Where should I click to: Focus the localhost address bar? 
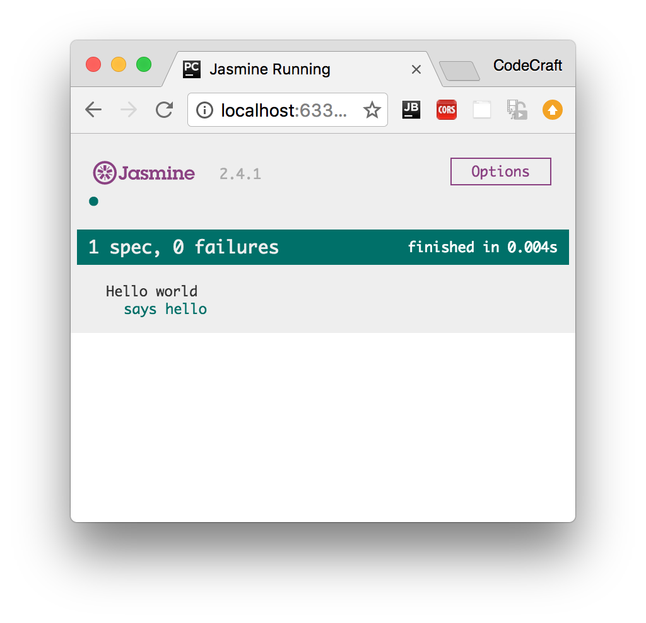click(x=288, y=110)
